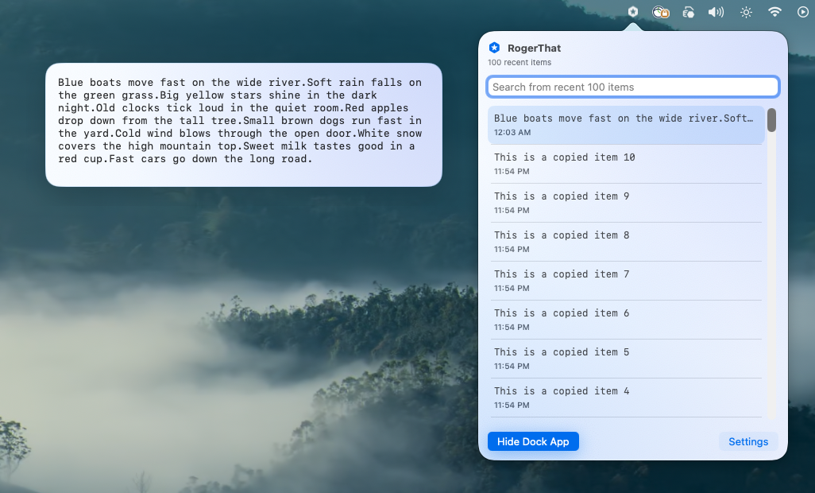Viewport: 815px width, 493px height.
Task: Focus the 'Search from recent 100 items' field
Action: pyautogui.click(x=632, y=87)
